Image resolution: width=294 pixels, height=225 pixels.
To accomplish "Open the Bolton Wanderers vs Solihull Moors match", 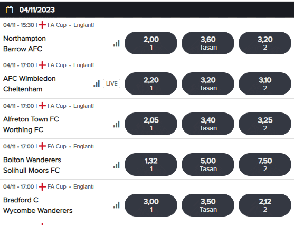I will point(32,165).
